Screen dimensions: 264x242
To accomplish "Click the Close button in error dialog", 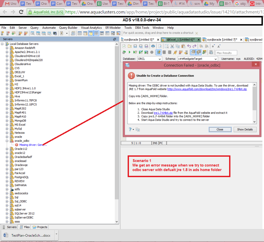I will coord(220,129).
